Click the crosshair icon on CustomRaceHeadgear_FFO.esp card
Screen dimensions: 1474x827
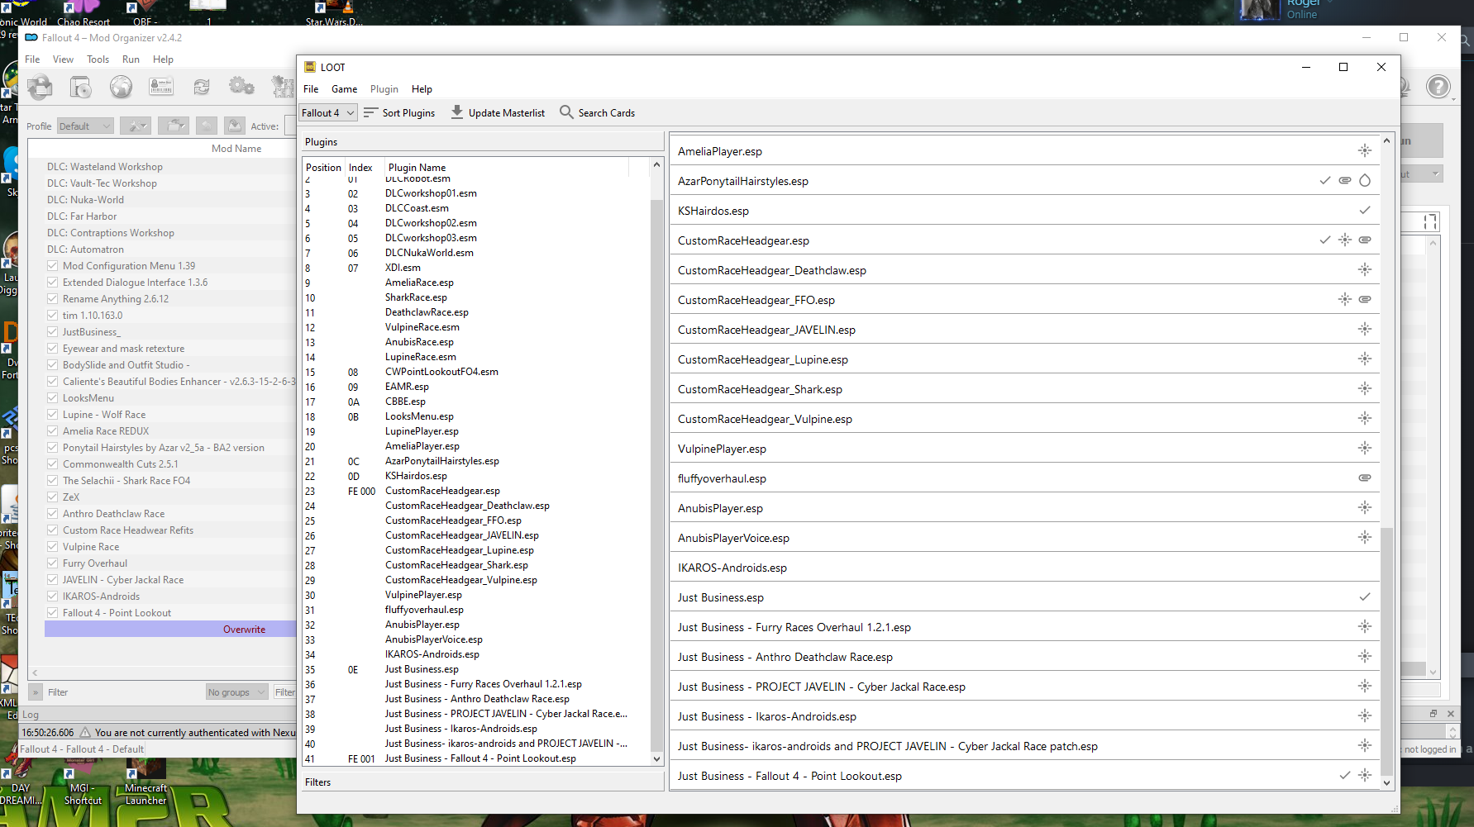[1345, 299]
